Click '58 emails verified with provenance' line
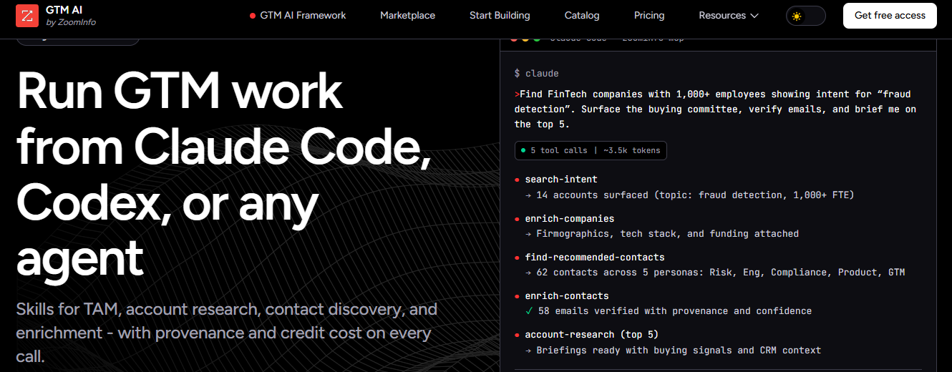Screen dimensions: 952x372 click(669, 311)
